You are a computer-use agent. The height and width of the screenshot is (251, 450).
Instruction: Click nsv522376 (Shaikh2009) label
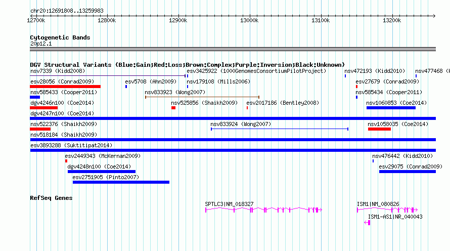pyautogui.click(x=64, y=124)
